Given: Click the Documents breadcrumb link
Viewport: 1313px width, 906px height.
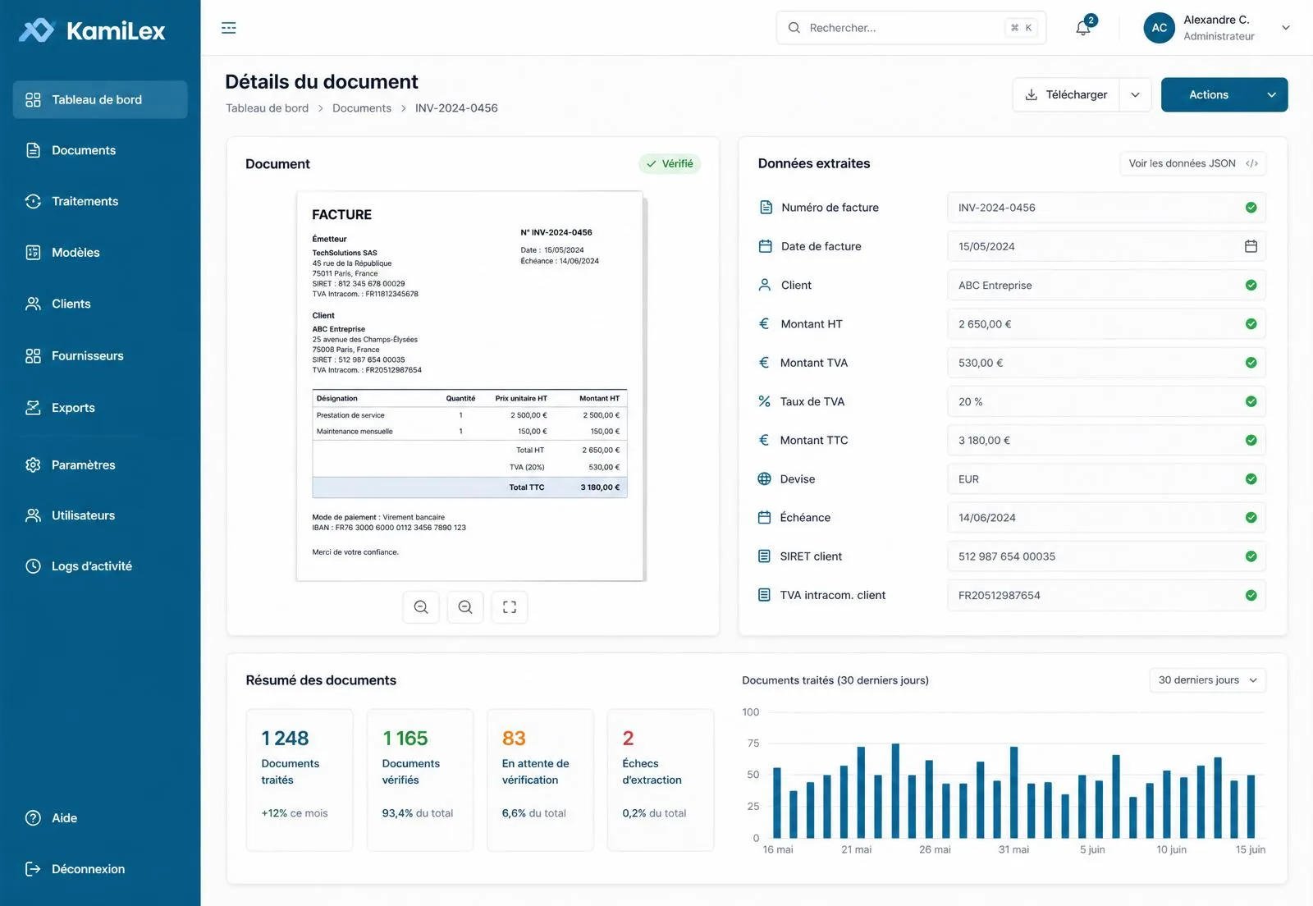Looking at the screenshot, I should [362, 108].
